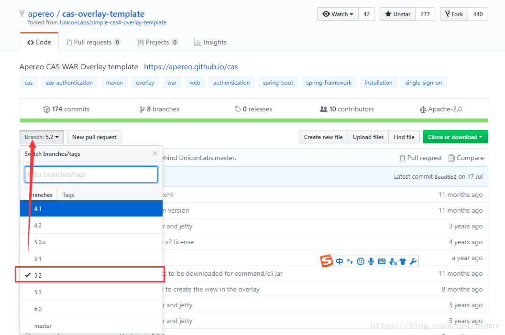Screen dimensions: 505x335
Task: Click the commits history icon
Action: [x=47, y=109]
